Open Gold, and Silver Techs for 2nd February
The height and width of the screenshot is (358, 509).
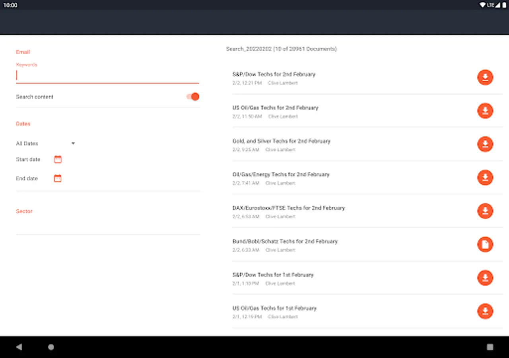[x=282, y=141]
